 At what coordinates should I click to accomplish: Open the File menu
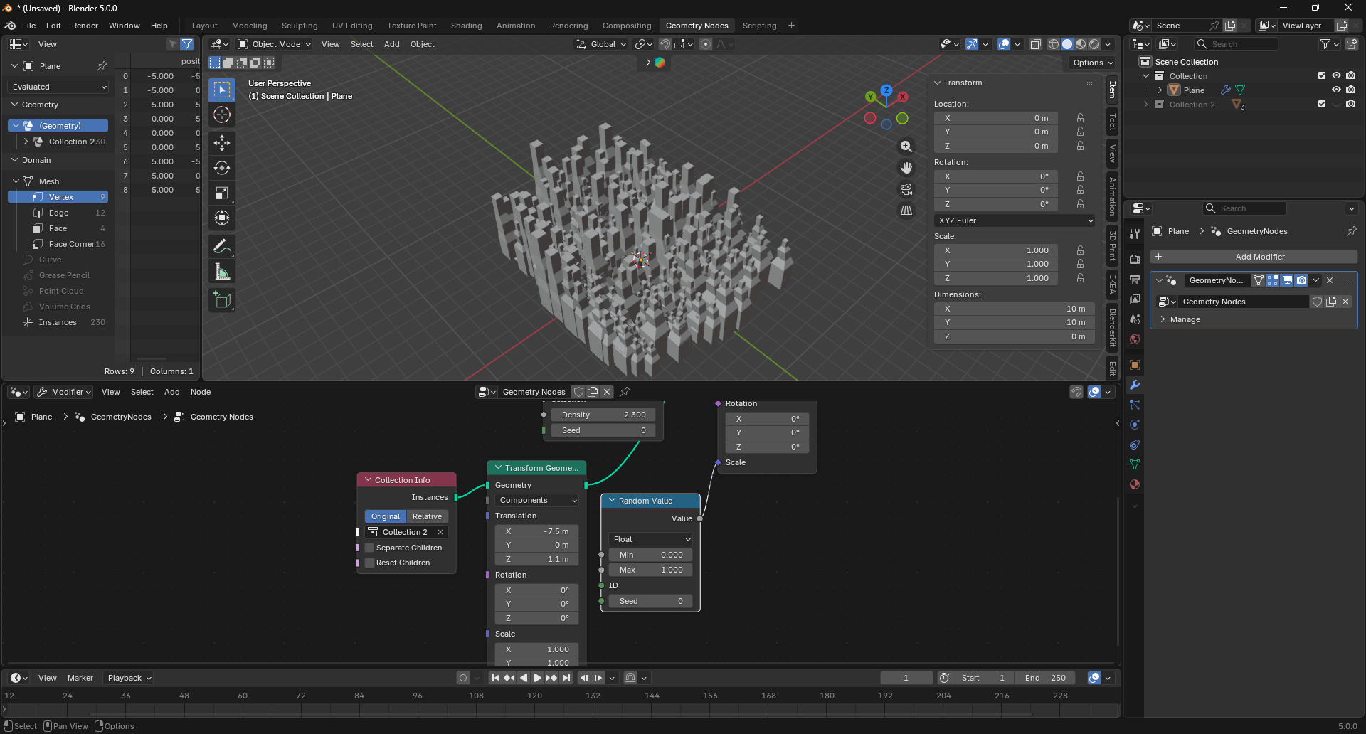coord(28,26)
